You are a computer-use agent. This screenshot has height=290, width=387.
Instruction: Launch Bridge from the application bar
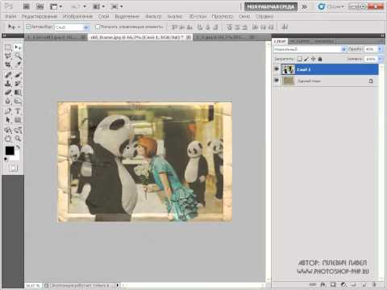click(27, 6)
